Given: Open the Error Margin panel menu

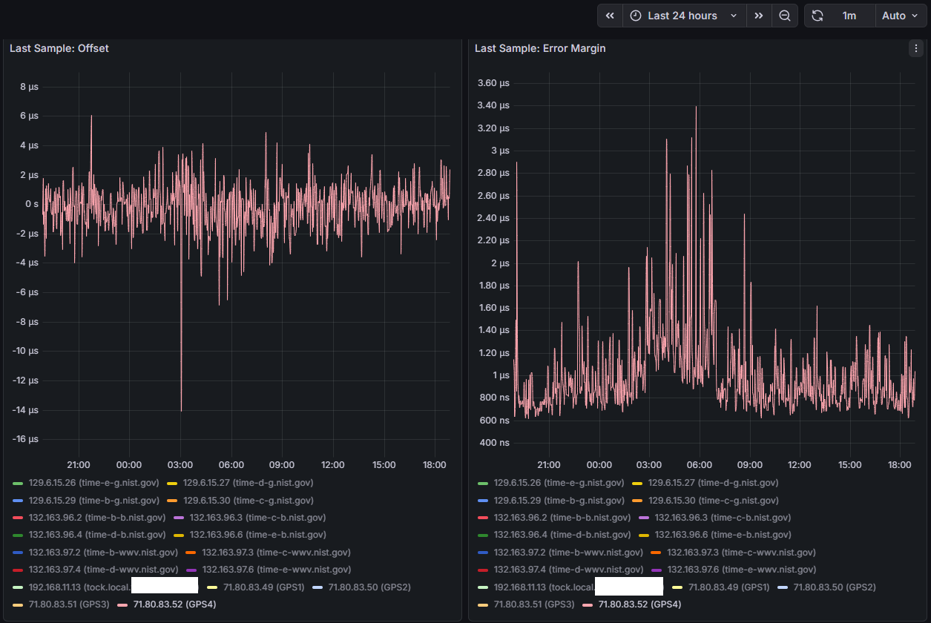Looking at the screenshot, I should click(915, 48).
